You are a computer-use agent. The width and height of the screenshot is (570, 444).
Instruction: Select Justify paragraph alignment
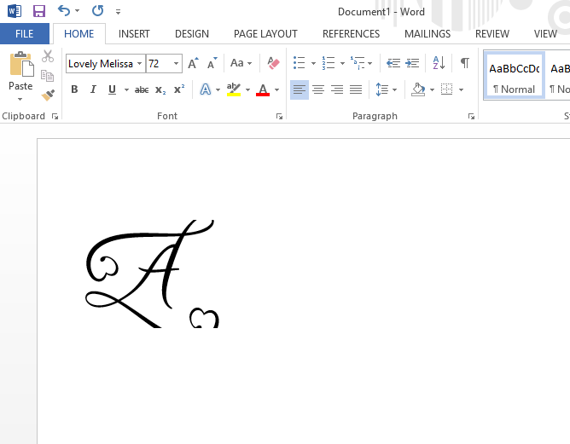[x=356, y=89]
